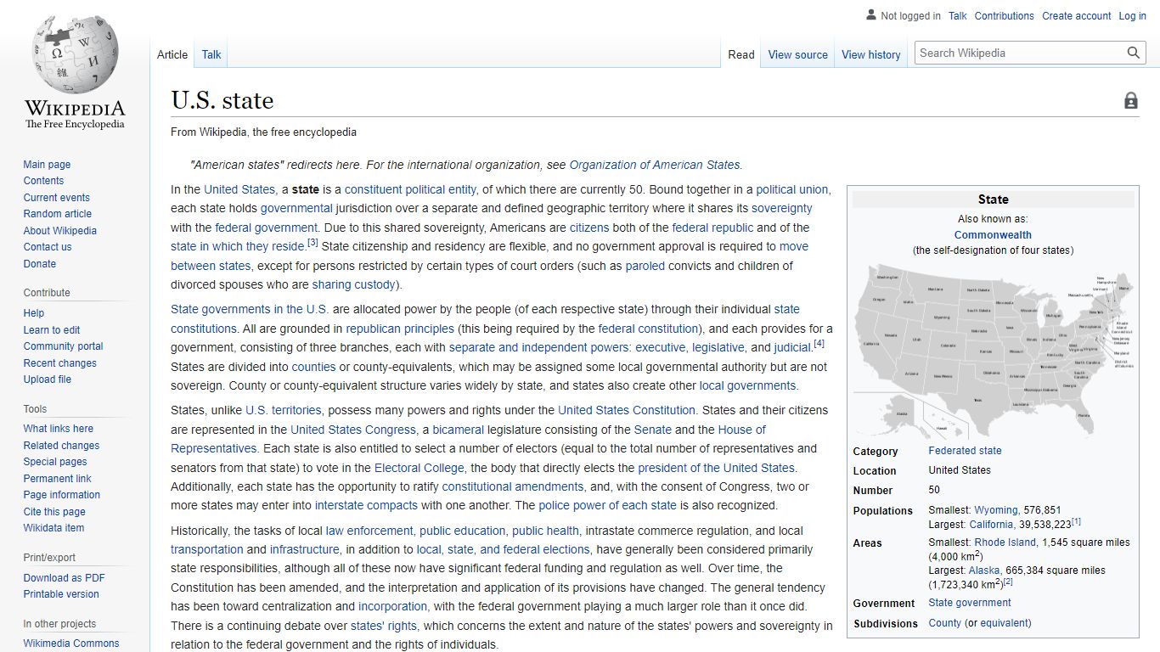Switch to the Article tab

(172, 54)
